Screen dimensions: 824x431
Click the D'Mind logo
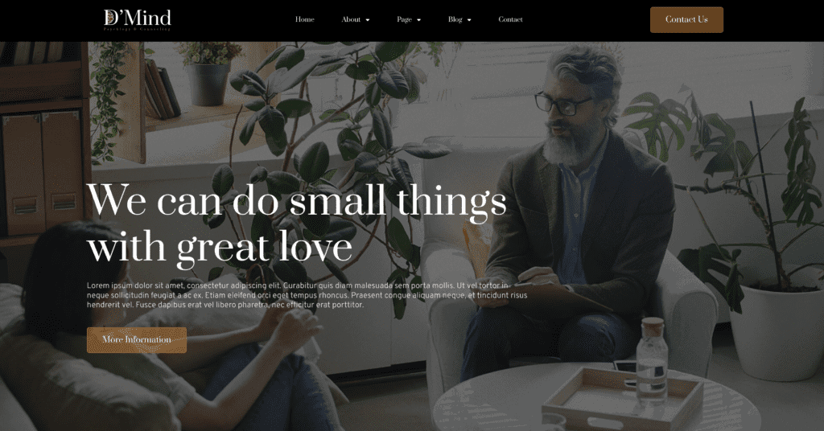coord(137,20)
